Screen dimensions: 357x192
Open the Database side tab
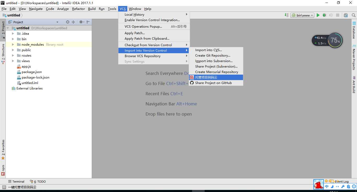pos(354,30)
